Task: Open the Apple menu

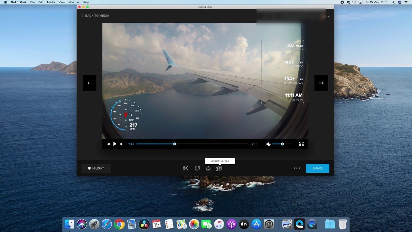Action: click(x=5, y=2)
